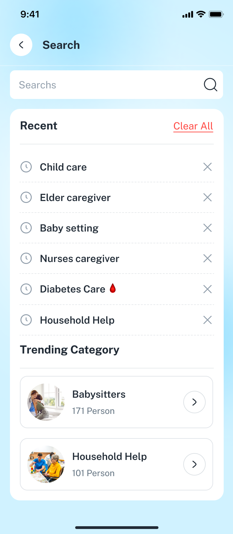The width and height of the screenshot is (233, 534).
Task: Select Diabetes Care recent search
Action: [x=73, y=289]
